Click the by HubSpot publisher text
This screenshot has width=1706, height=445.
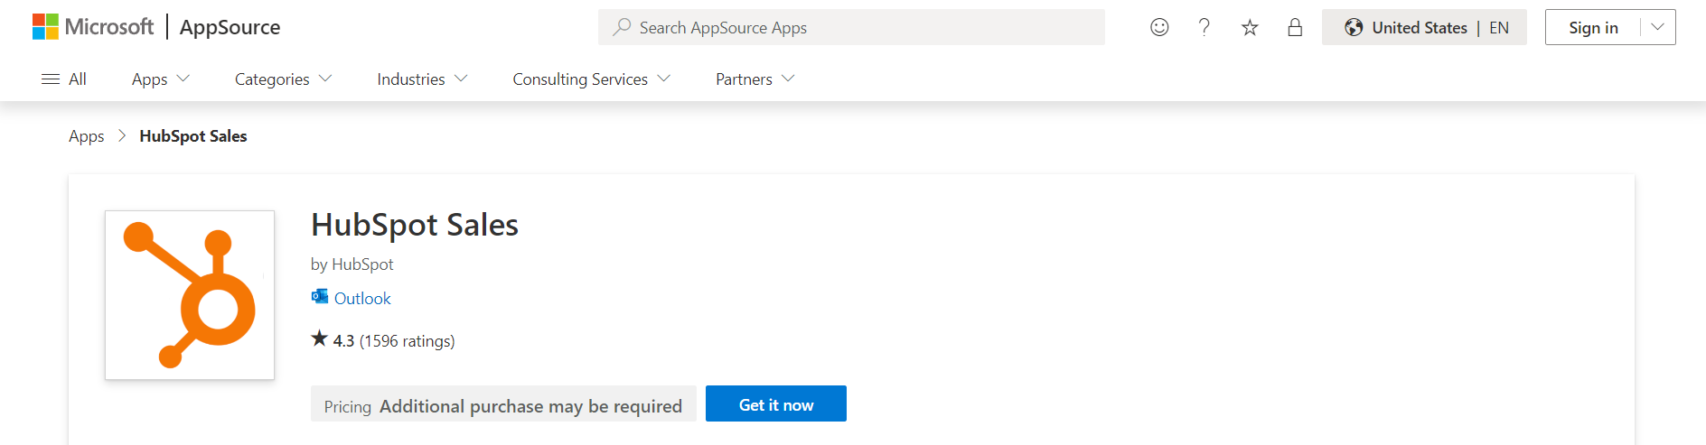pyautogui.click(x=352, y=264)
